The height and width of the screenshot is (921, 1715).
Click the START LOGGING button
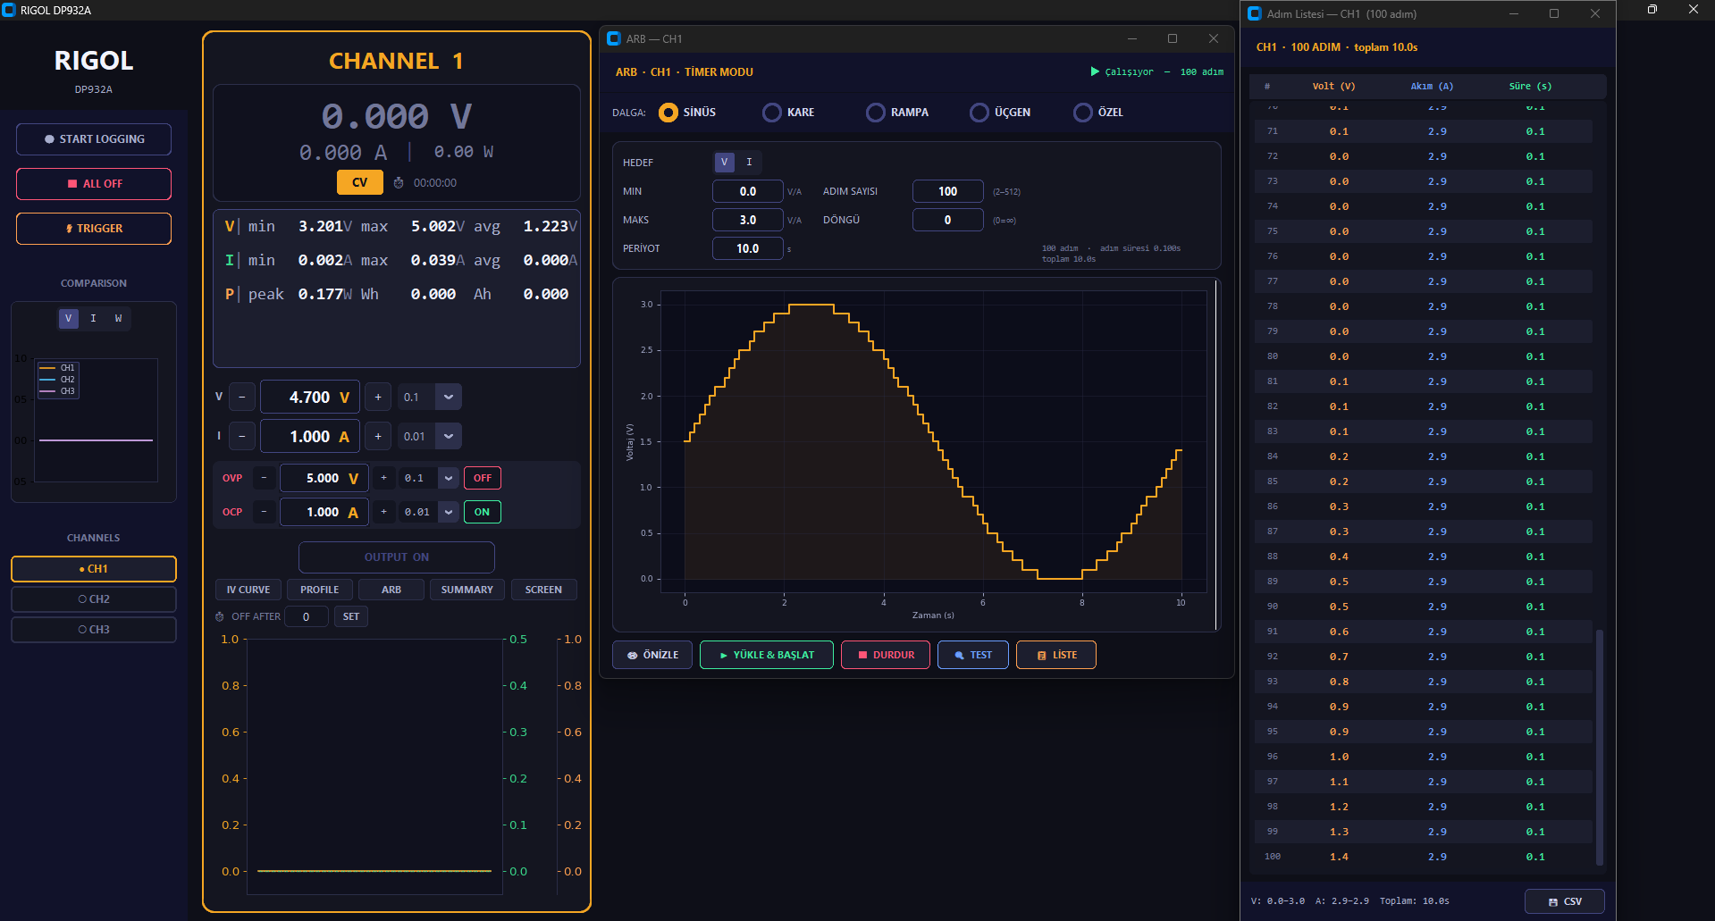click(94, 139)
